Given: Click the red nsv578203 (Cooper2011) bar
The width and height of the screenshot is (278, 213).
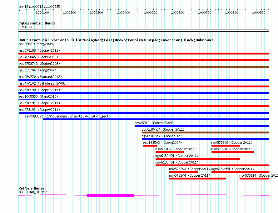Looking at the screenshot, I should tap(184, 172).
